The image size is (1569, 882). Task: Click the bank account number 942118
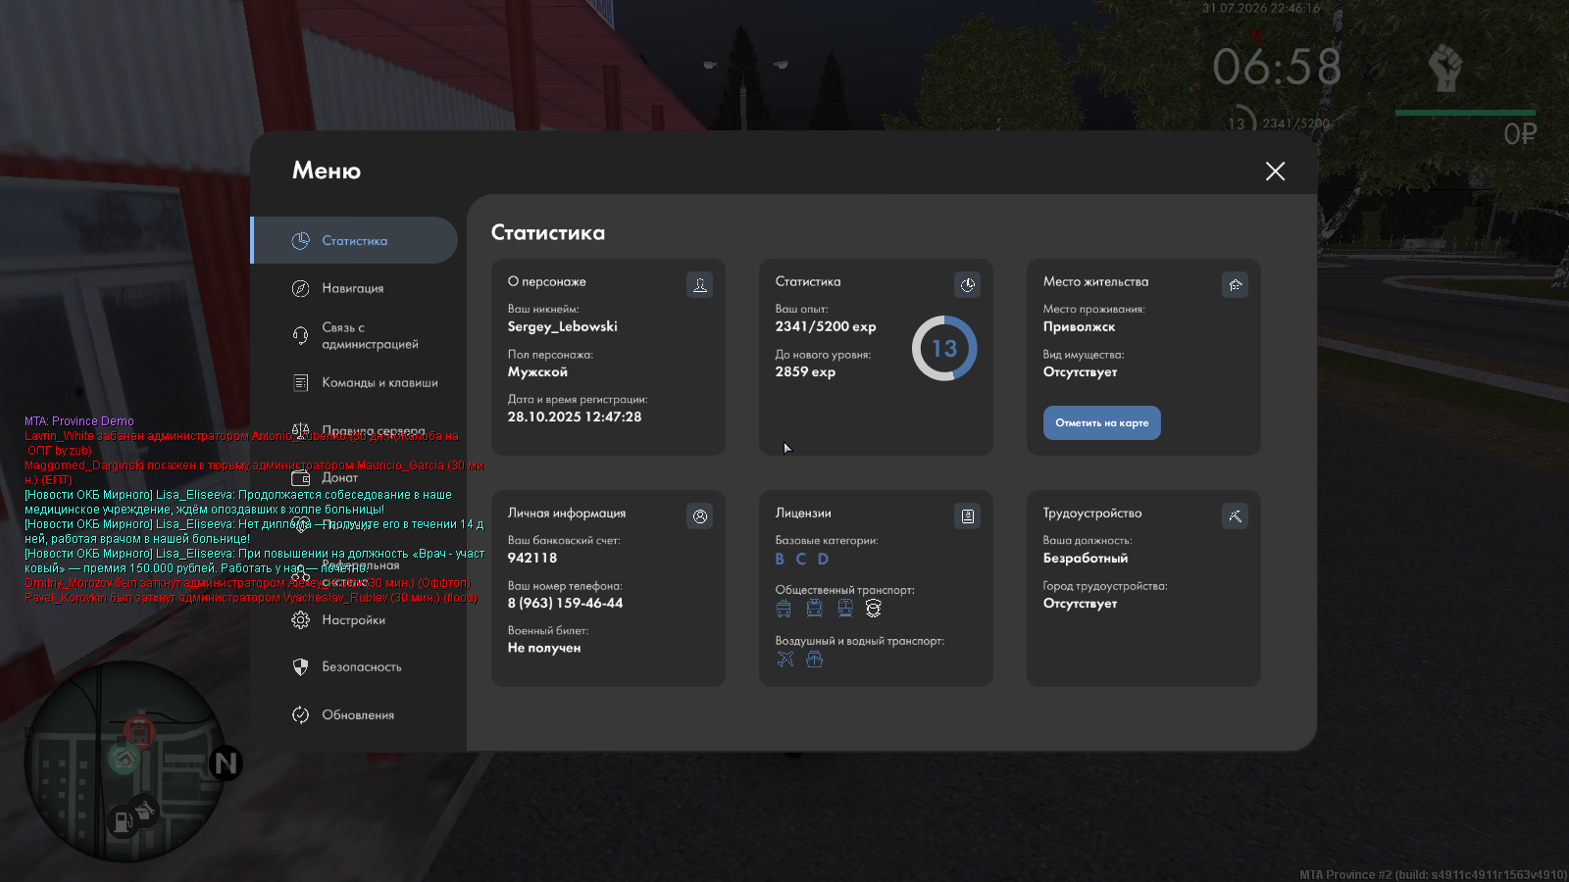pyautogui.click(x=532, y=558)
